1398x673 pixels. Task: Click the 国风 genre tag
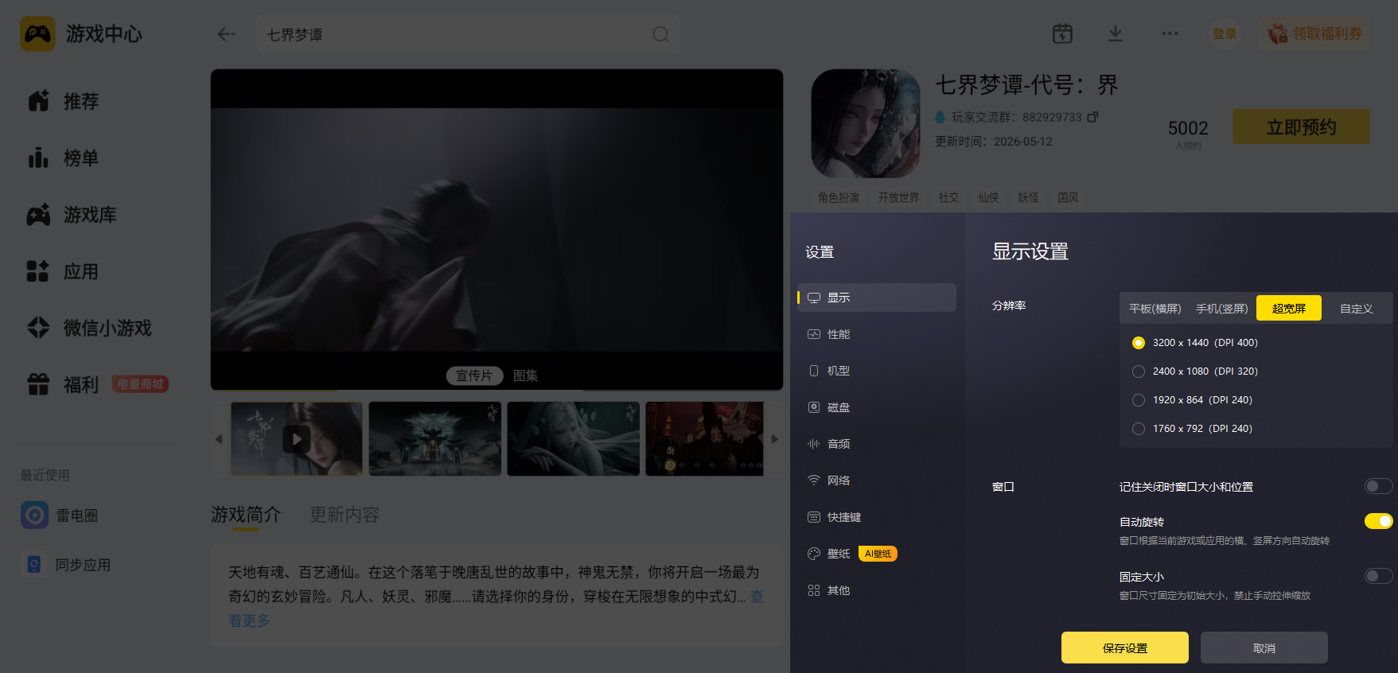coord(1068,197)
